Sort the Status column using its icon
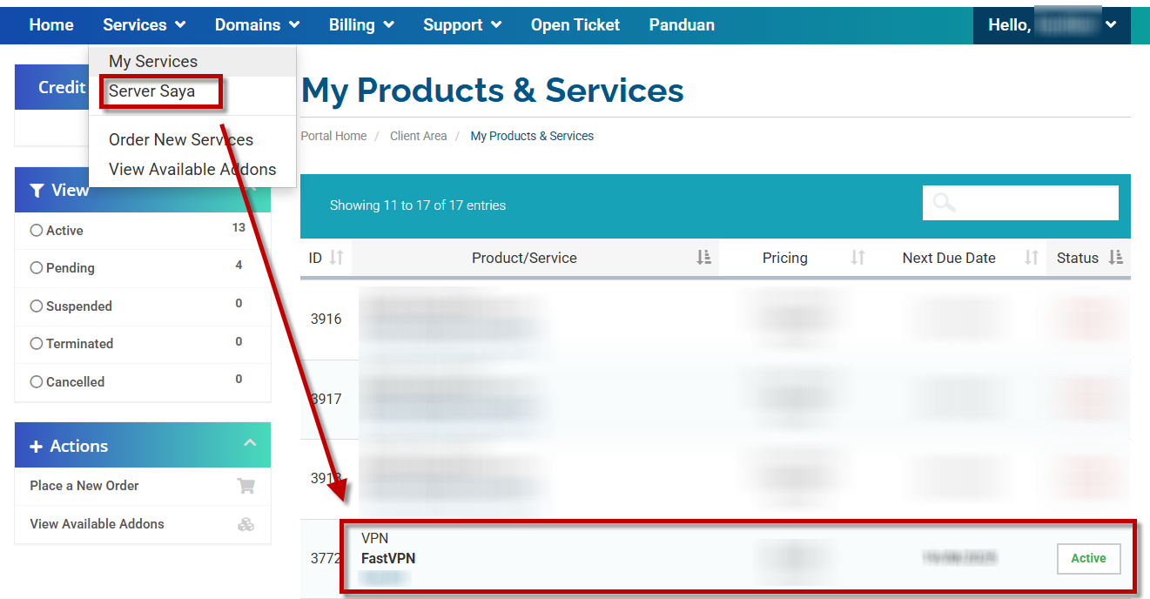The image size is (1150, 599). [x=1115, y=258]
